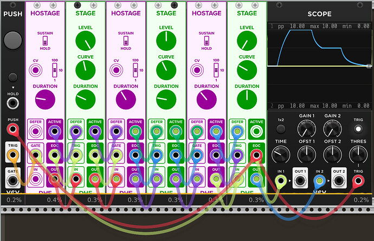The height and width of the screenshot is (241, 374).
Task: Click the TIME knob on SCOPE module
Action: click(281, 155)
